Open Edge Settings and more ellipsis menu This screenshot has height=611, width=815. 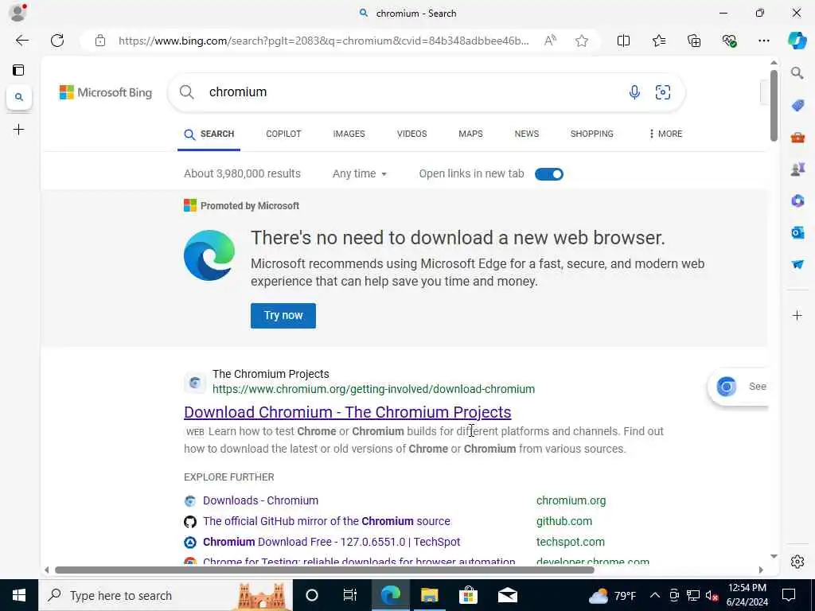point(763,41)
